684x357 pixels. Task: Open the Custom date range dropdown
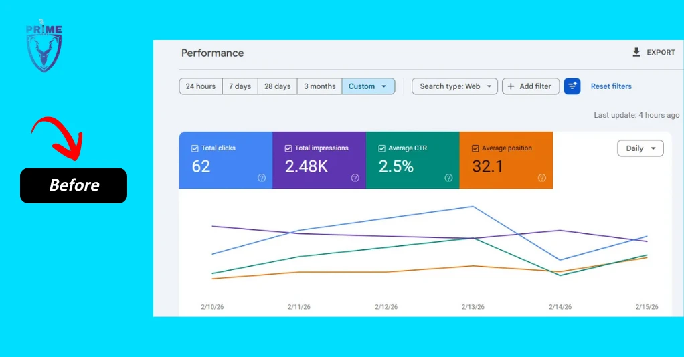pyautogui.click(x=369, y=86)
